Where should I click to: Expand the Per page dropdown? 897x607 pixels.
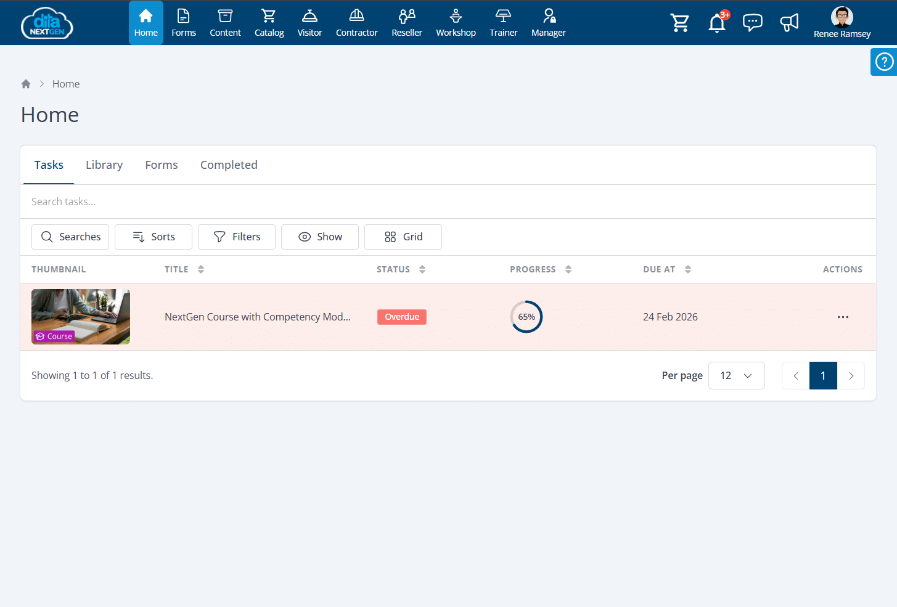[736, 375]
